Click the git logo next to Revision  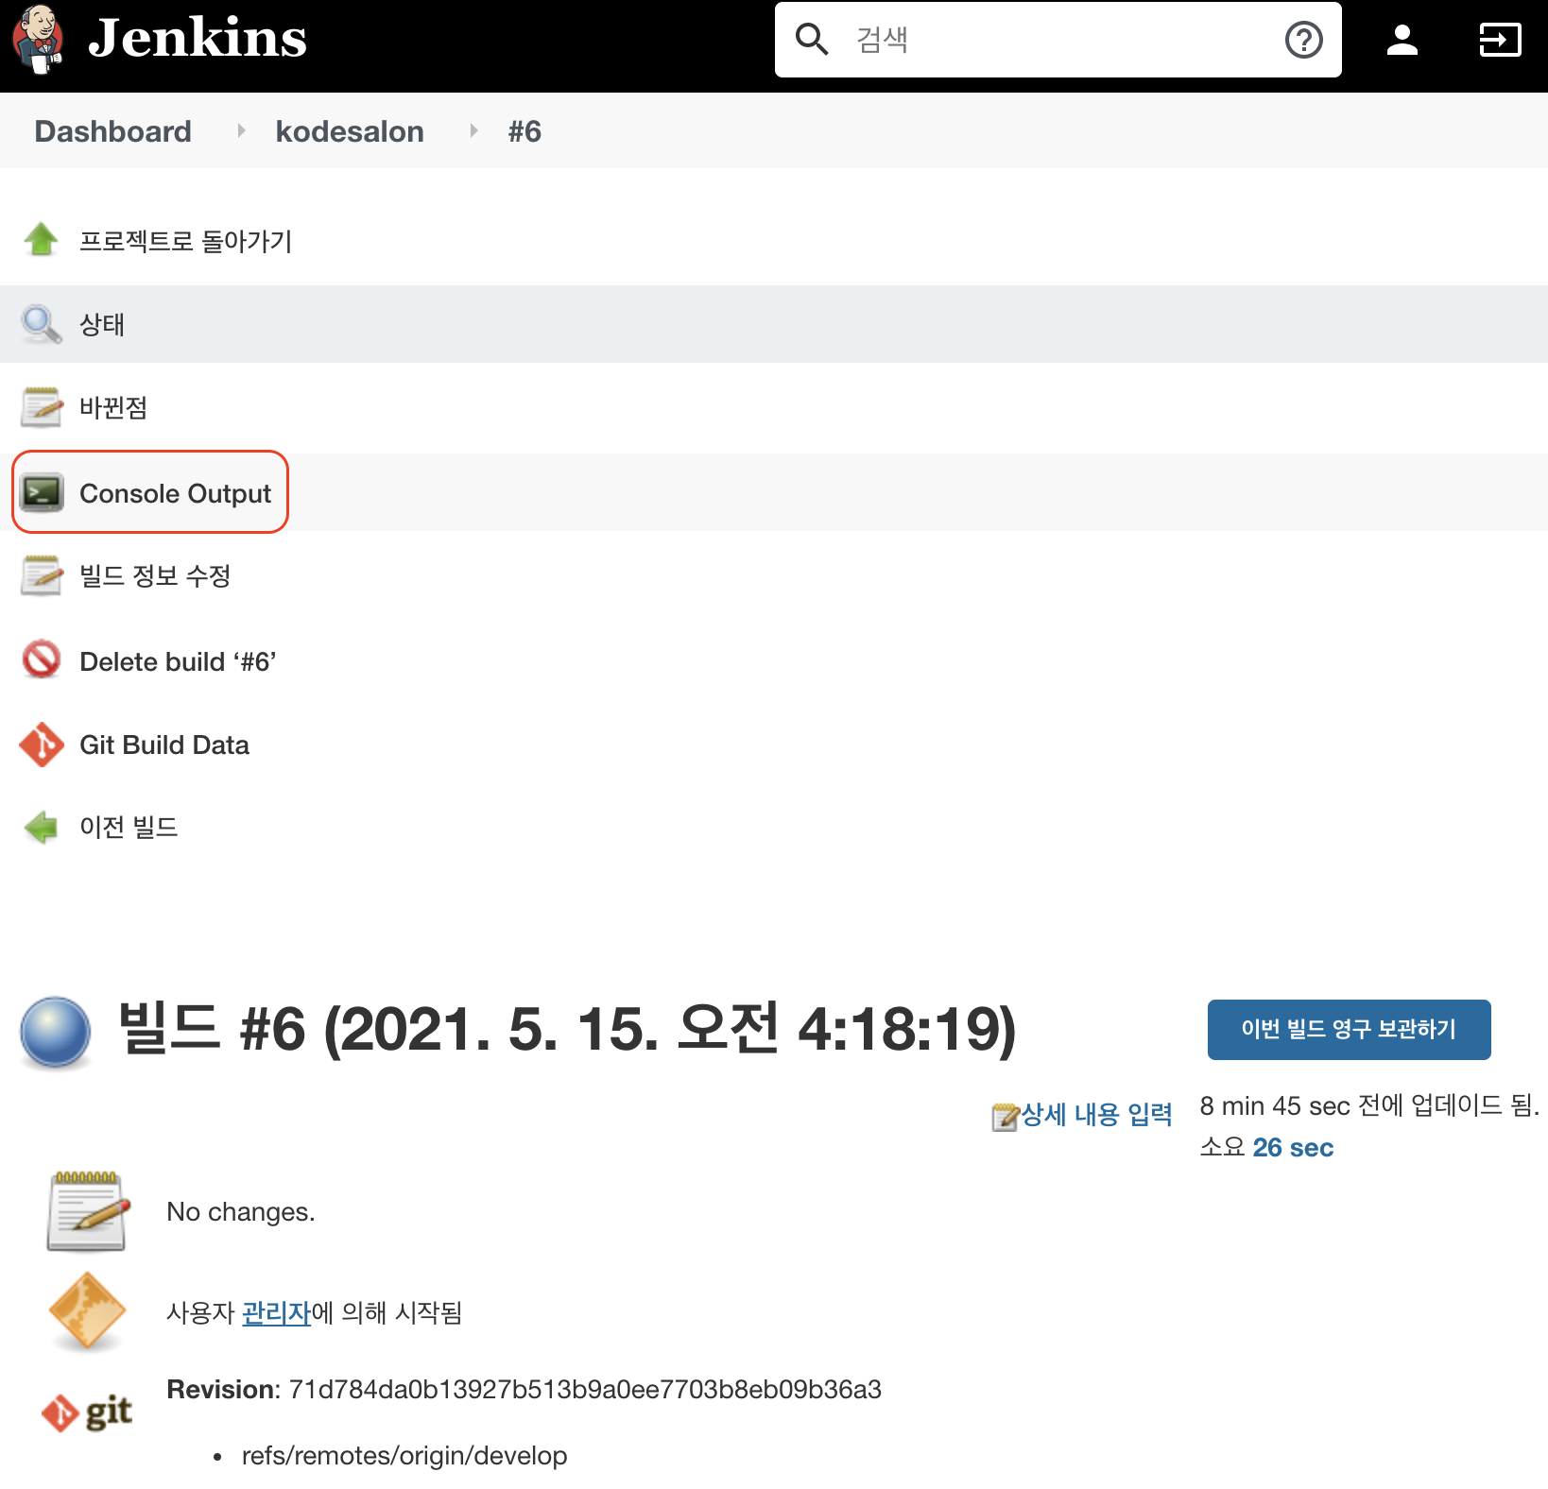pos(87,1412)
